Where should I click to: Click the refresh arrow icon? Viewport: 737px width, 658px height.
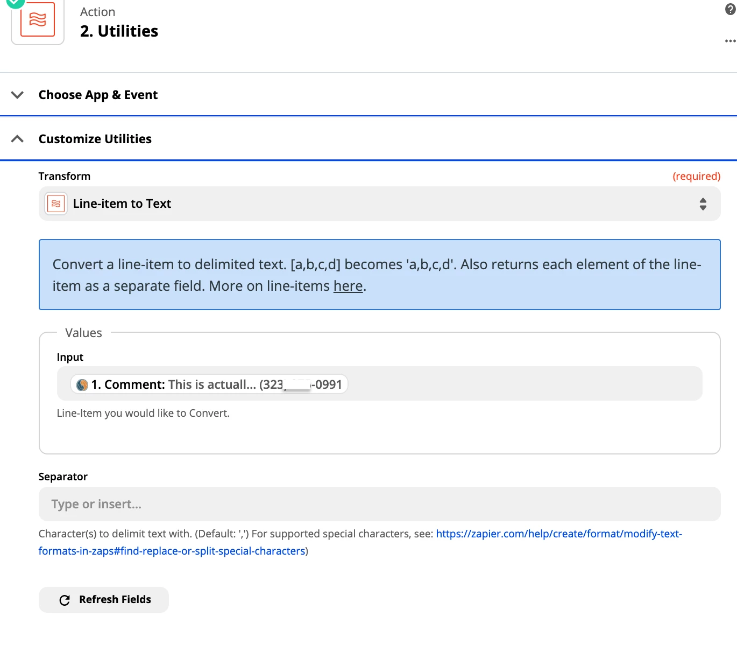tap(65, 600)
